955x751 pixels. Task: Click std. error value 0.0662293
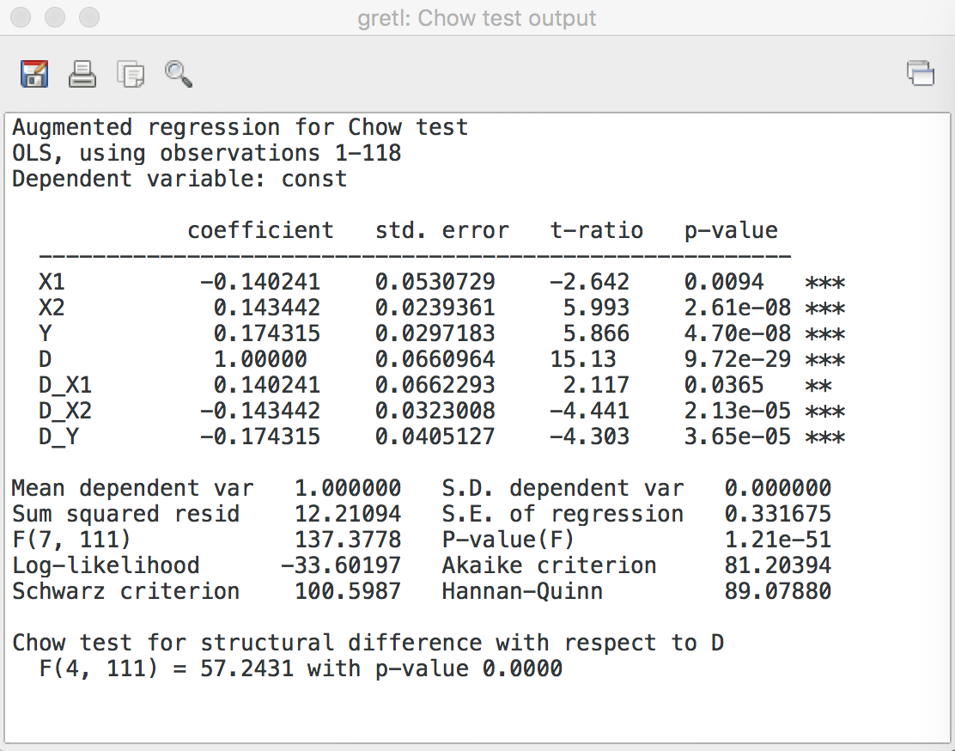tap(435, 385)
